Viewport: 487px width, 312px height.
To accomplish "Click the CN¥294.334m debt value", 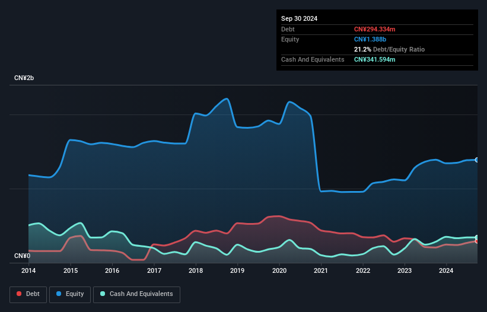I will tap(374, 29).
